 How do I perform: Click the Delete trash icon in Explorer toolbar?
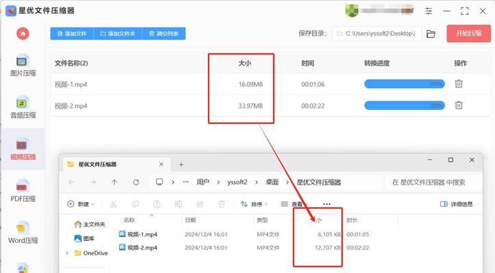(x=222, y=204)
